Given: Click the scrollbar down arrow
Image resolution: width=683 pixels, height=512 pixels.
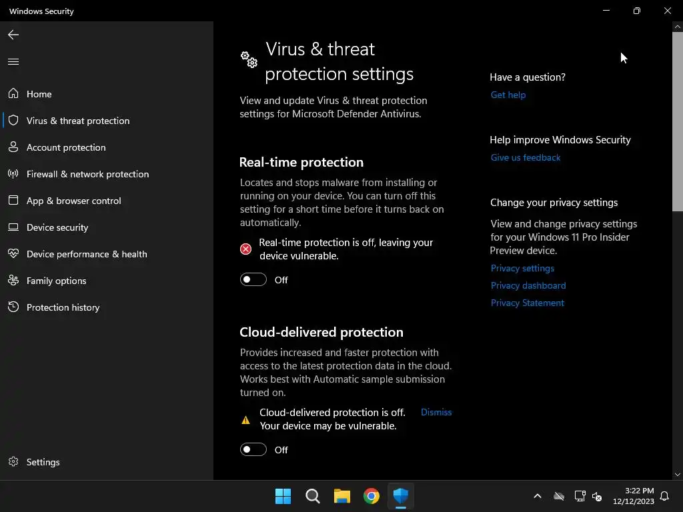Looking at the screenshot, I should point(678,475).
